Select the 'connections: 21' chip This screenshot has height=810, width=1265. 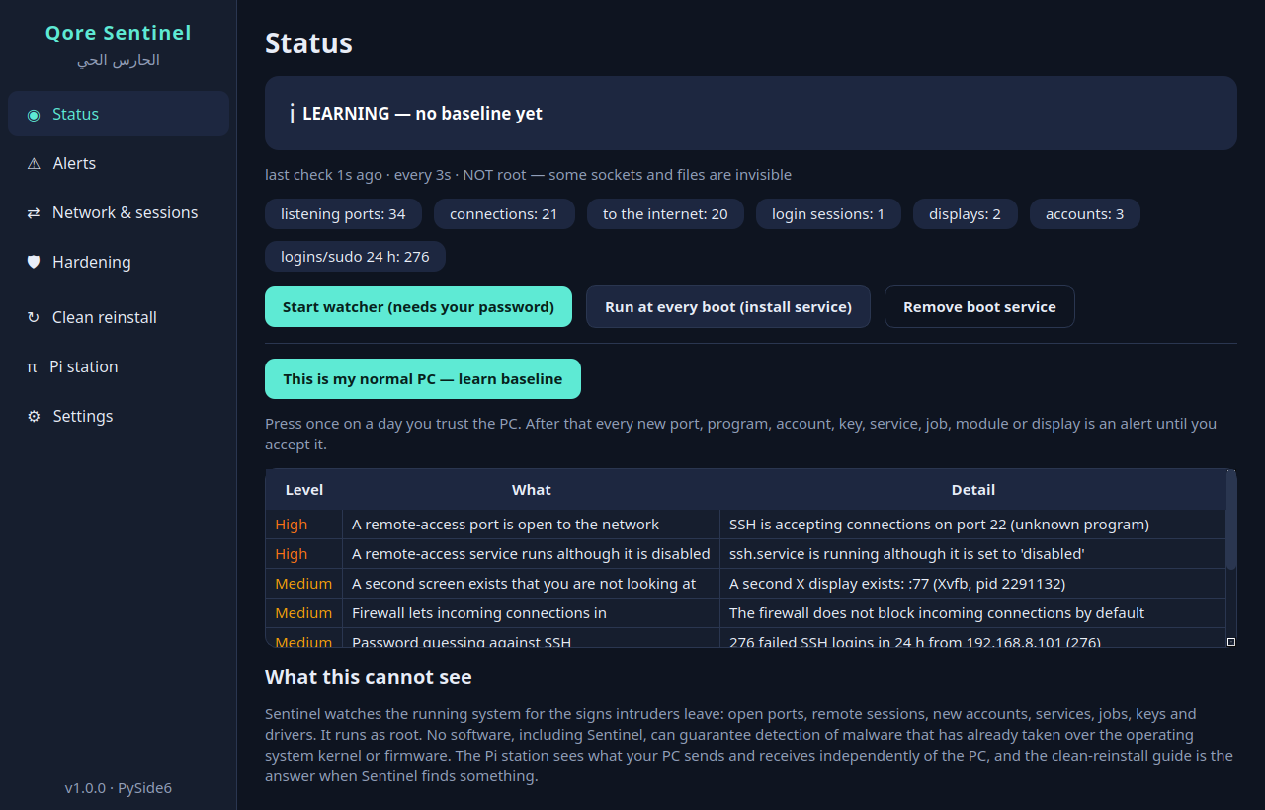(504, 214)
